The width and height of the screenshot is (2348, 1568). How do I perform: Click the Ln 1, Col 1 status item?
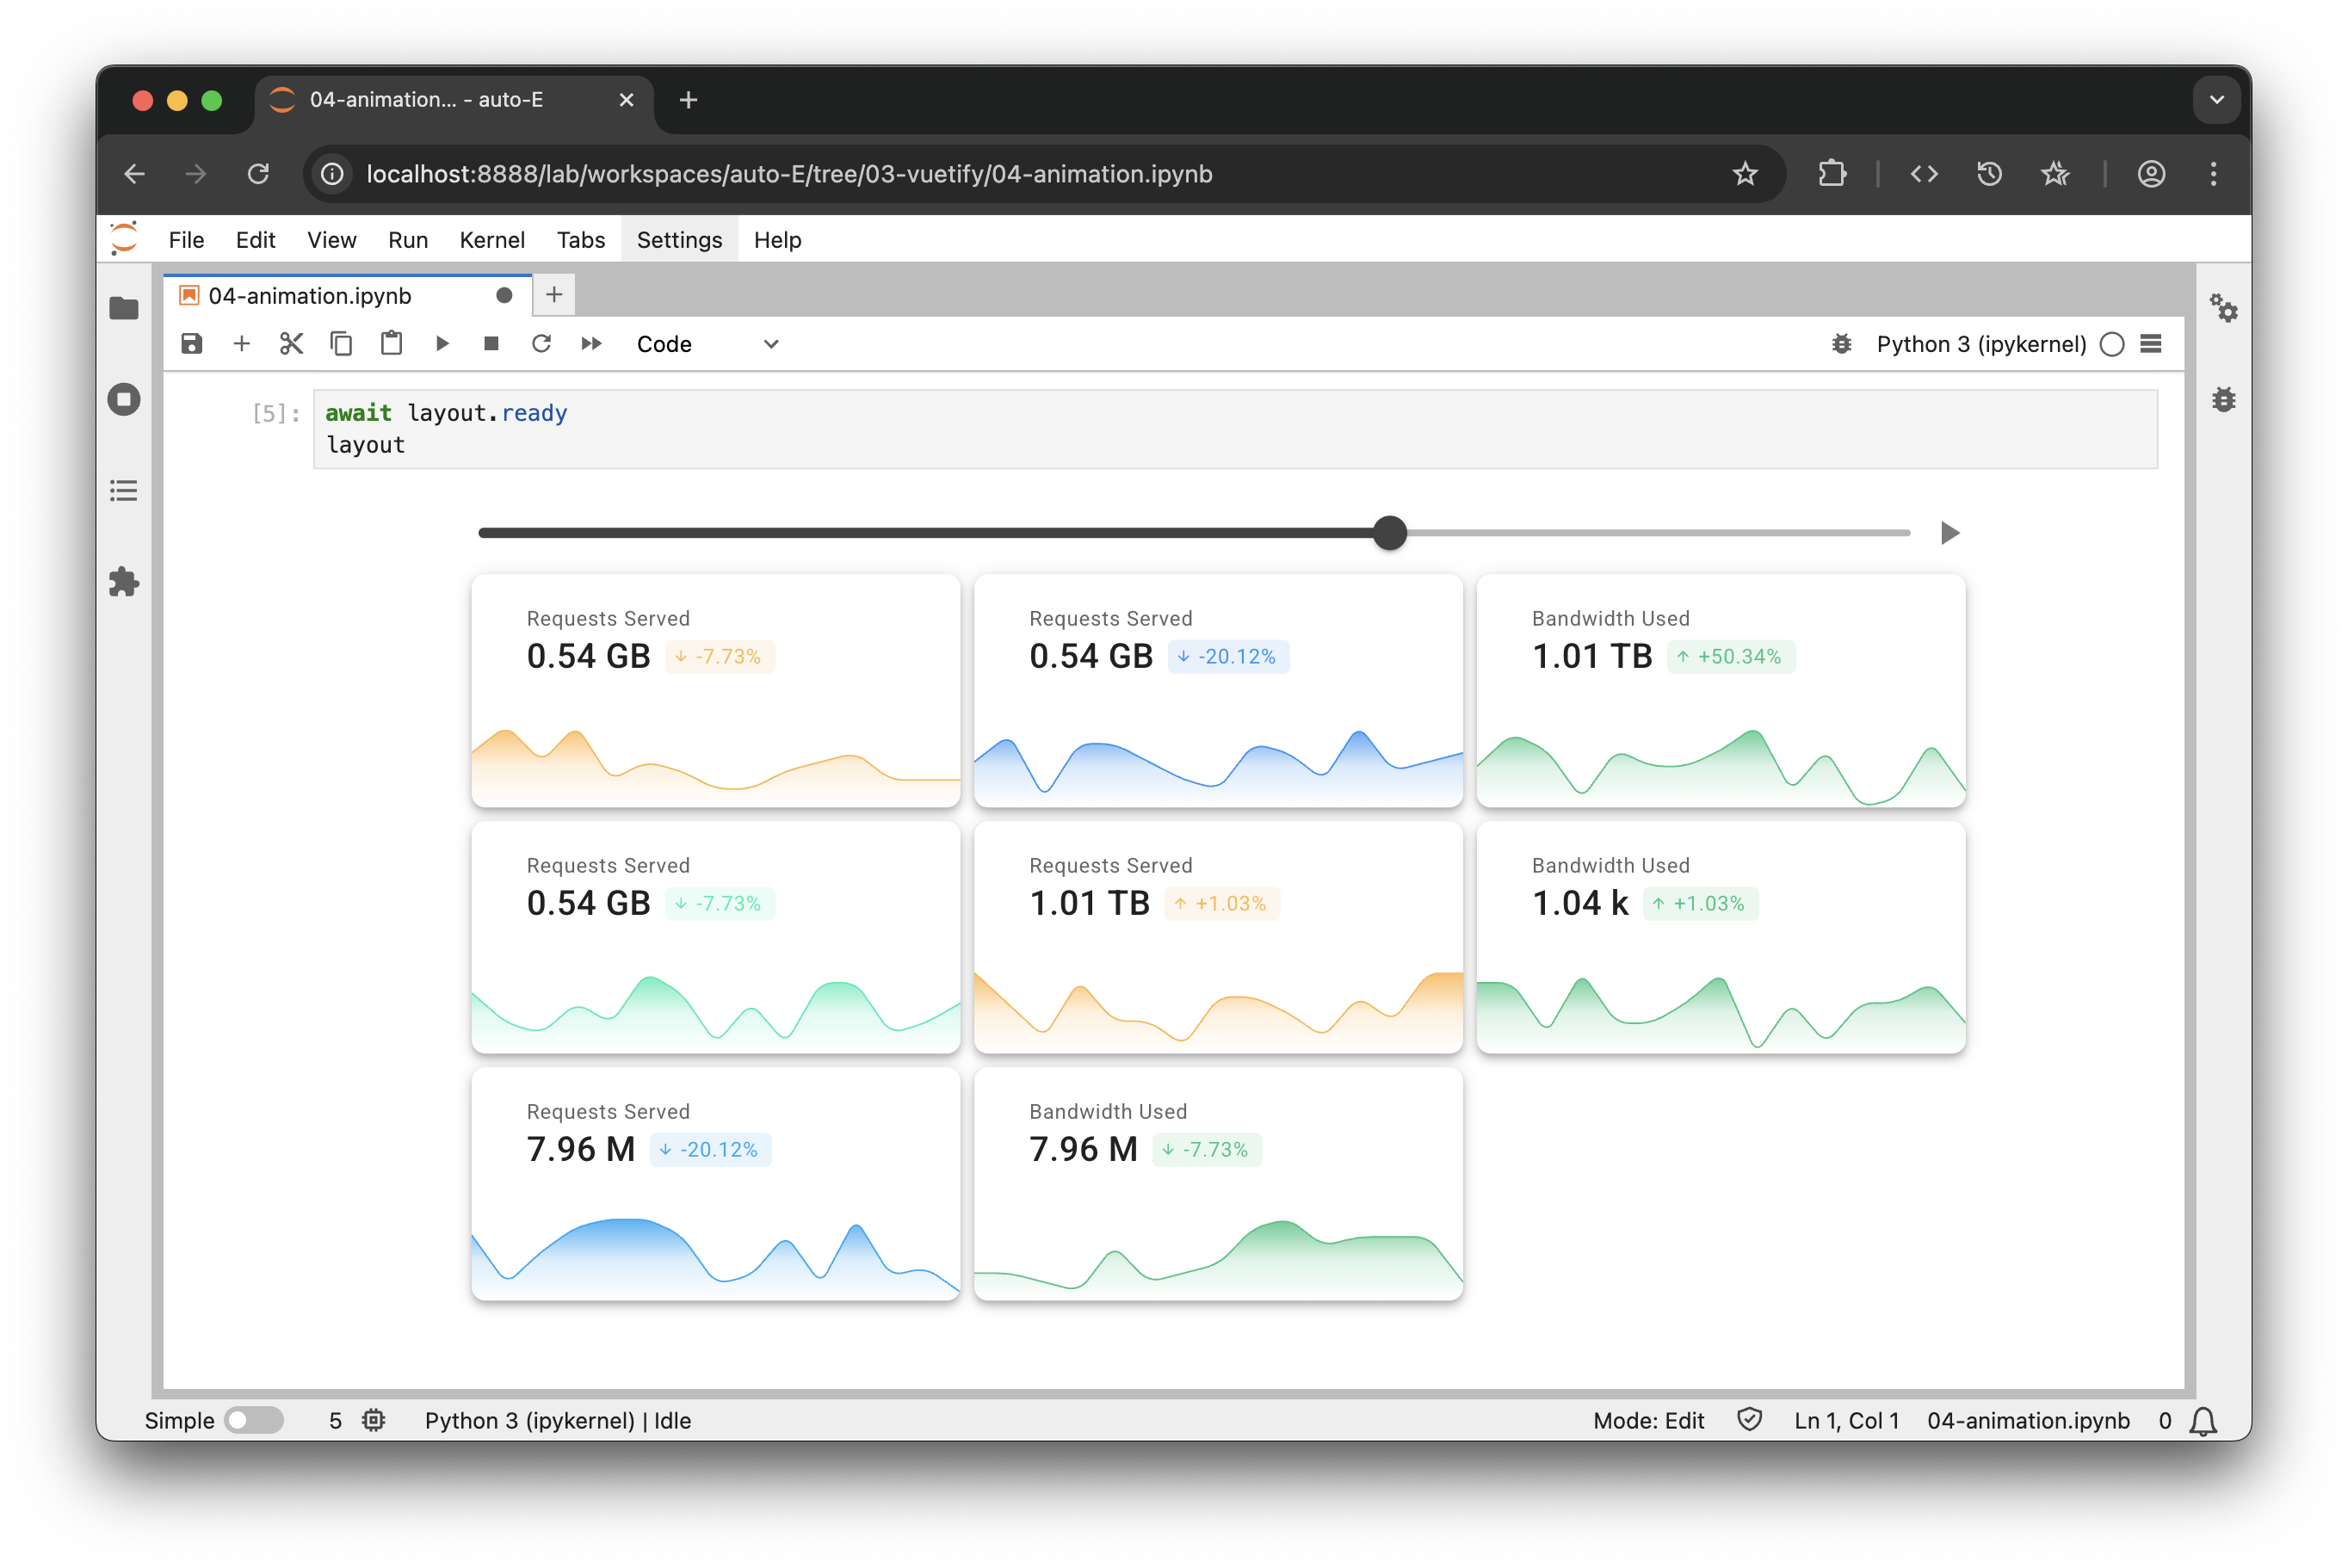(1846, 1421)
